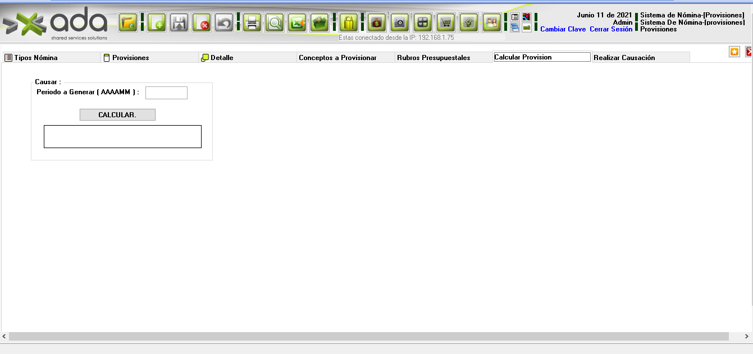This screenshot has width=753, height=354.
Task: Click the Junio 11 de 2021 date text
Action: click(x=604, y=15)
